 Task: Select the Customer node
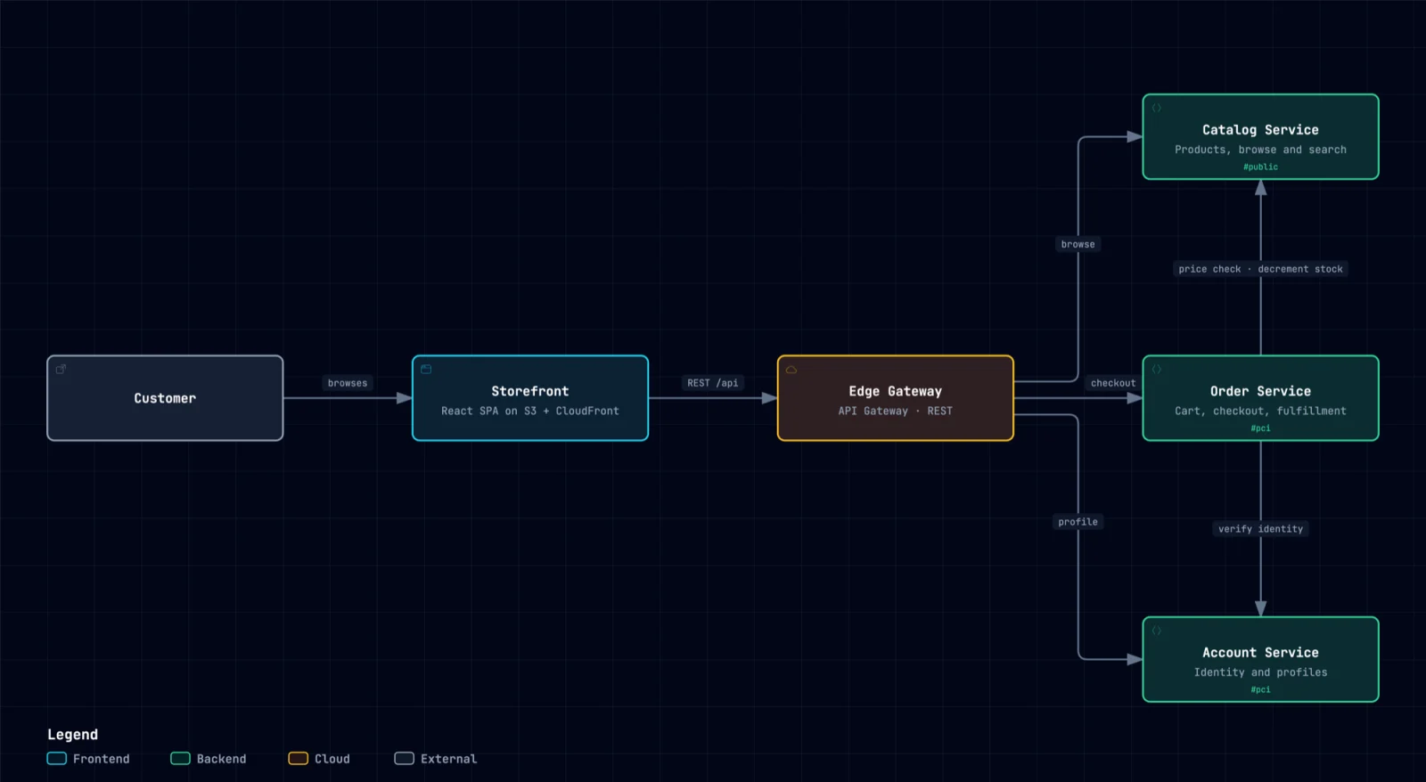(x=165, y=398)
